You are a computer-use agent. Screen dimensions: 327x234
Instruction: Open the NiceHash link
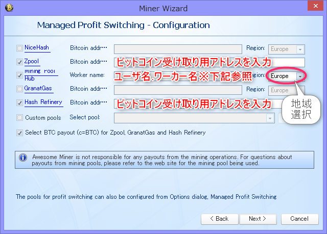tap(37, 47)
